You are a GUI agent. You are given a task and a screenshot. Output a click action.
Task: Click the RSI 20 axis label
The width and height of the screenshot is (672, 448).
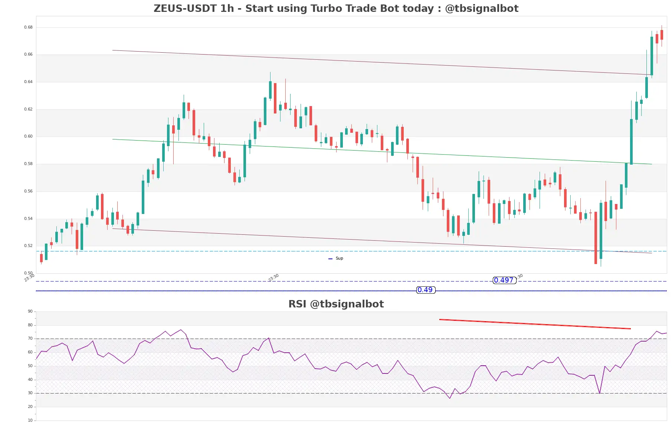click(x=30, y=406)
